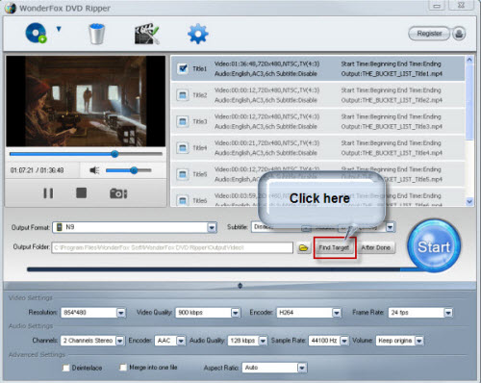This screenshot has height=383, width=481.
Task: Pause the video preview
Action: click(48, 193)
